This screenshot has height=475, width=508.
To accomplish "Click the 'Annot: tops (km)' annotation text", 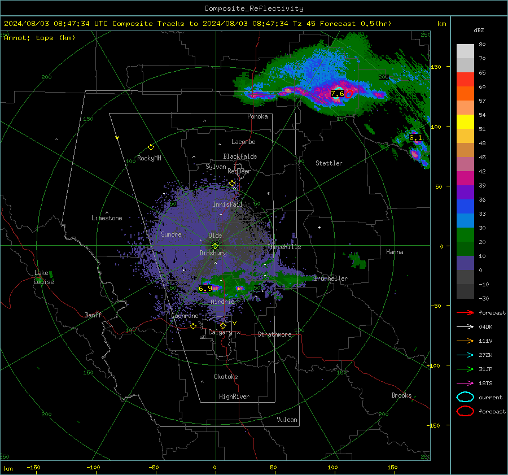I will point(40,38).
